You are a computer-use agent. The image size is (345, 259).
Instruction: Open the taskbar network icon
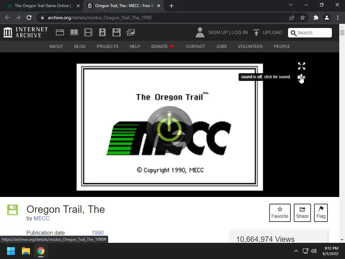(305, 251)
